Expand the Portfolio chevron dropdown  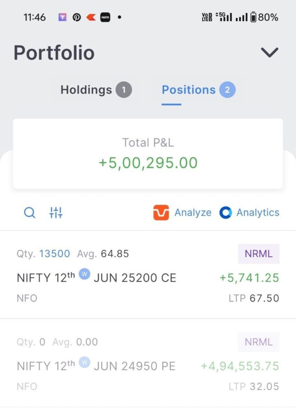point(269,52)
